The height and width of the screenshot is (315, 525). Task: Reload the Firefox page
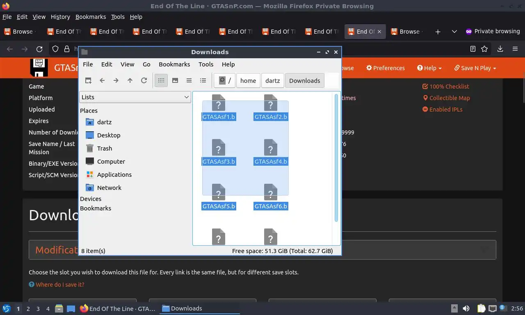pos(39,49)
